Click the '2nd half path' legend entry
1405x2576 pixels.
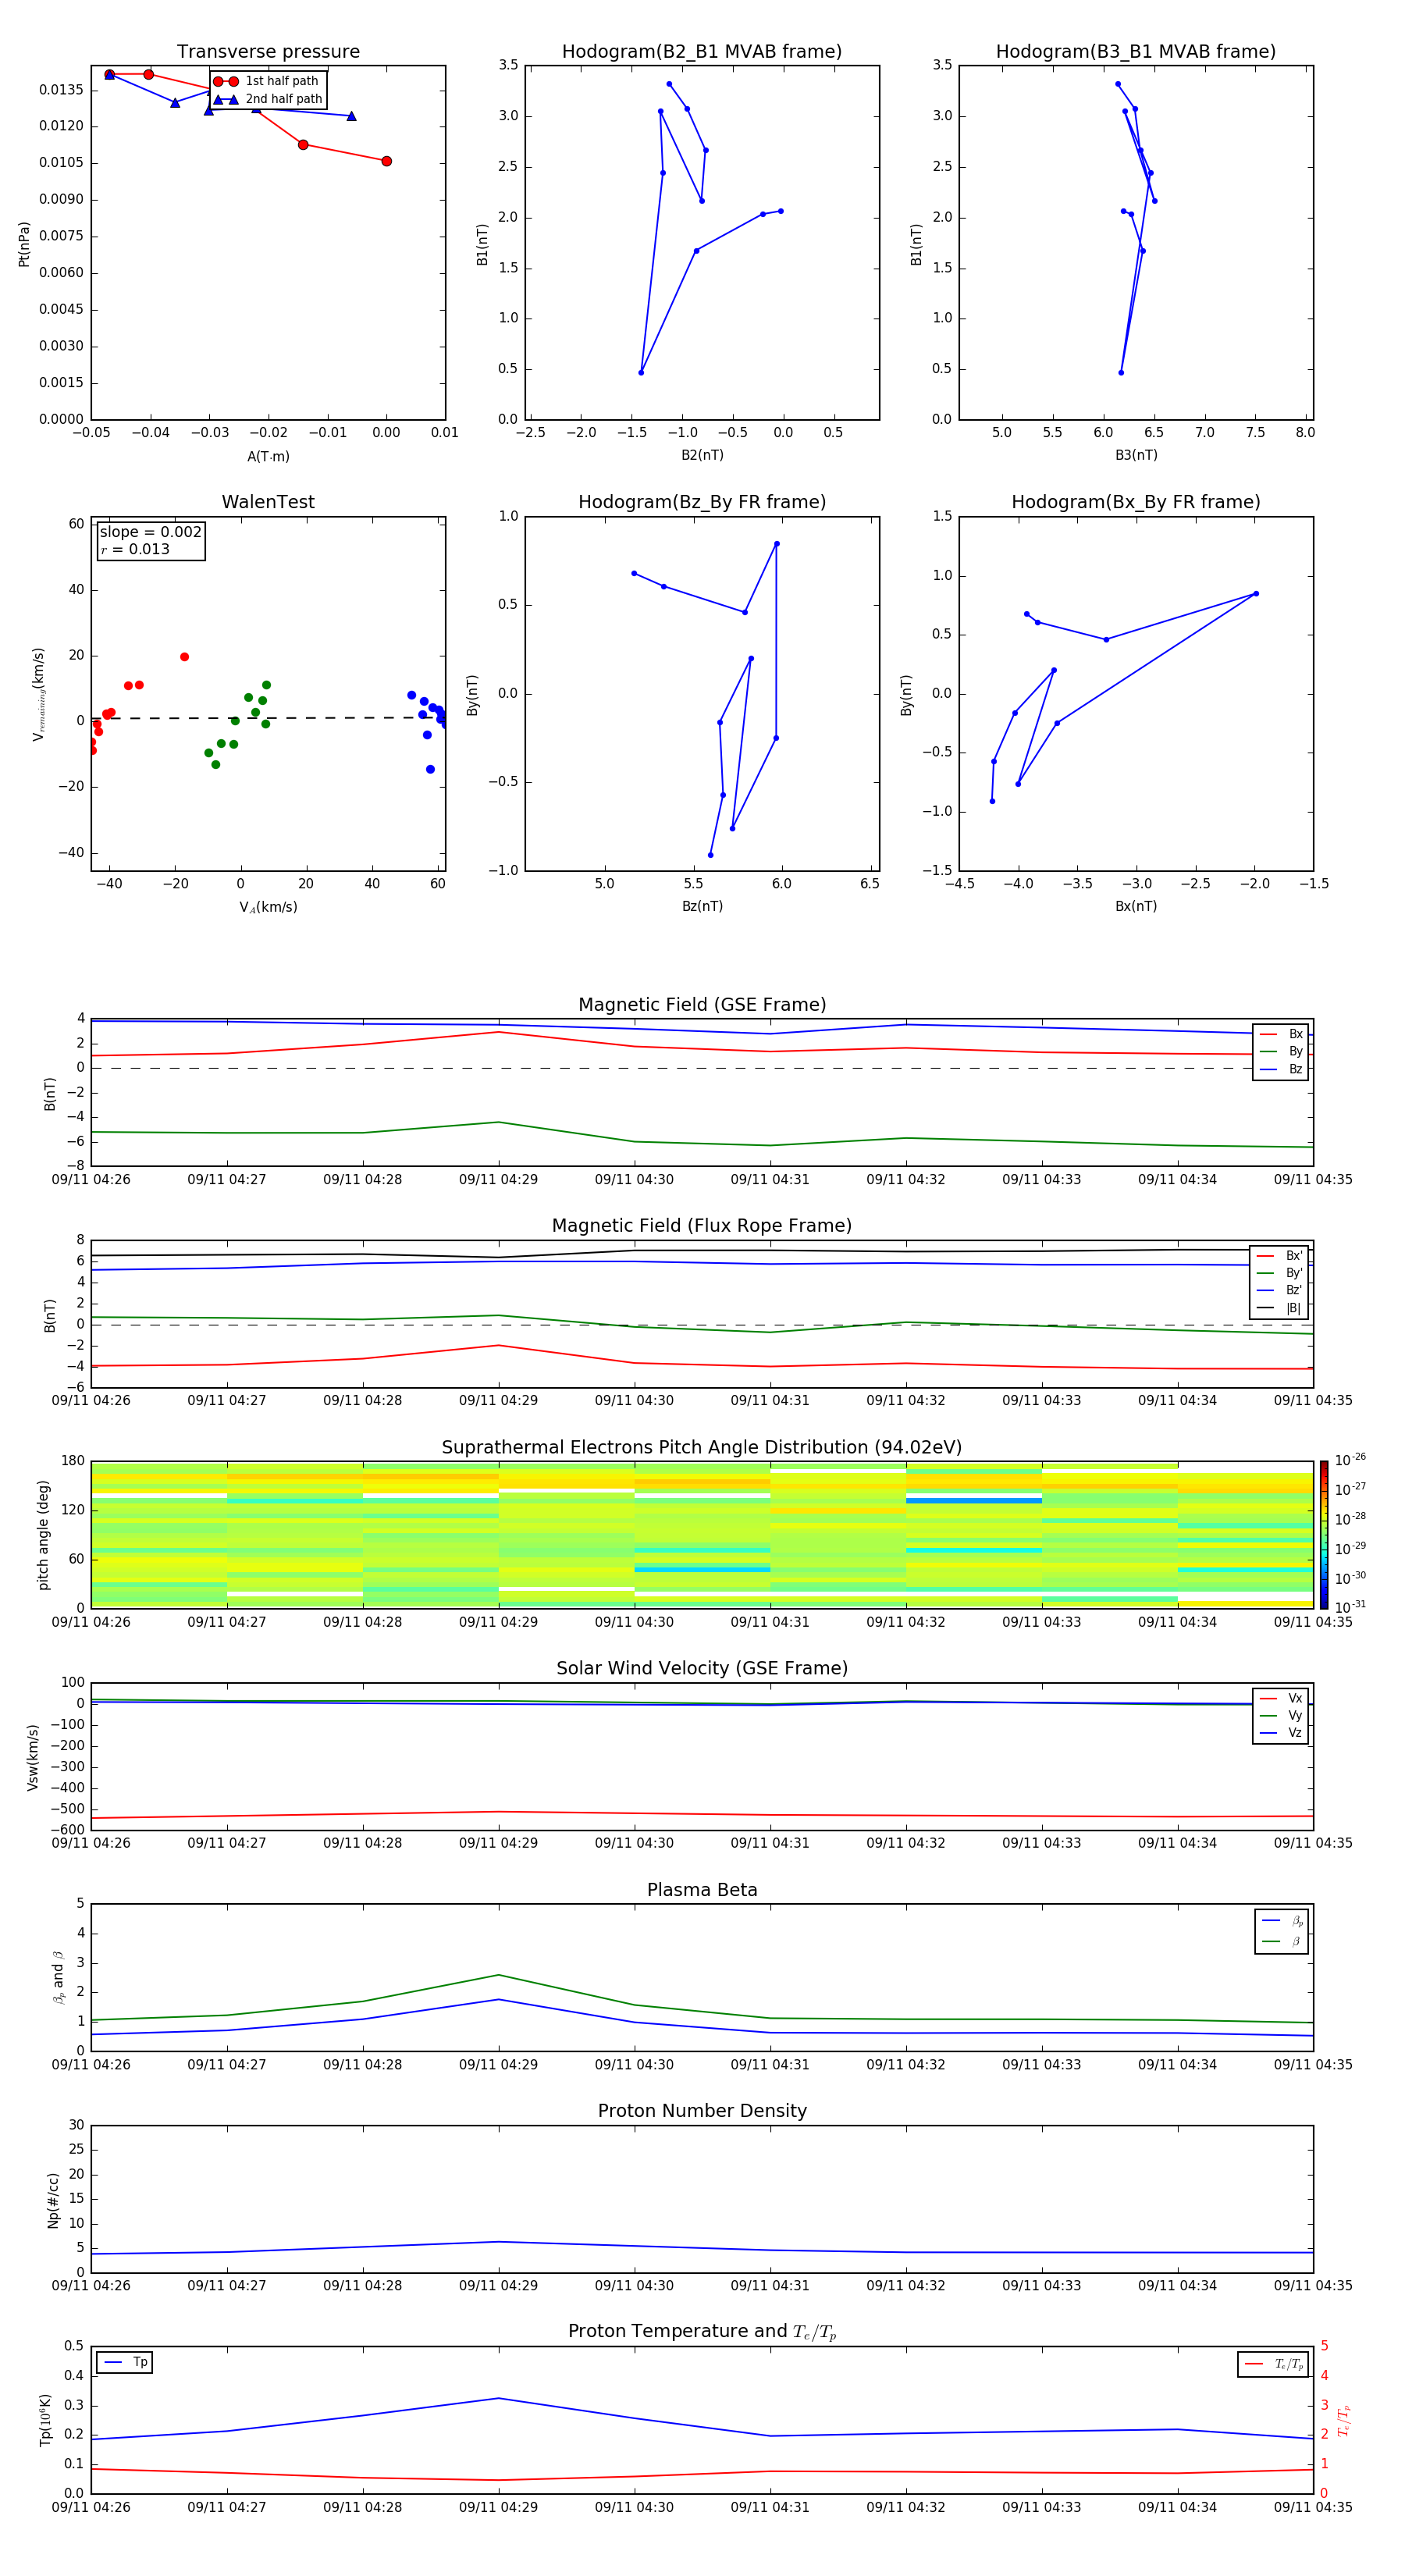click(268, 99)
